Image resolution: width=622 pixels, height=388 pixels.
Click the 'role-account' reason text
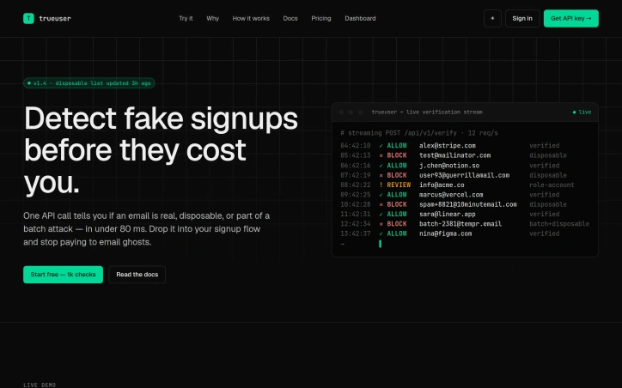pyautogui.click(x=552, y=185)
